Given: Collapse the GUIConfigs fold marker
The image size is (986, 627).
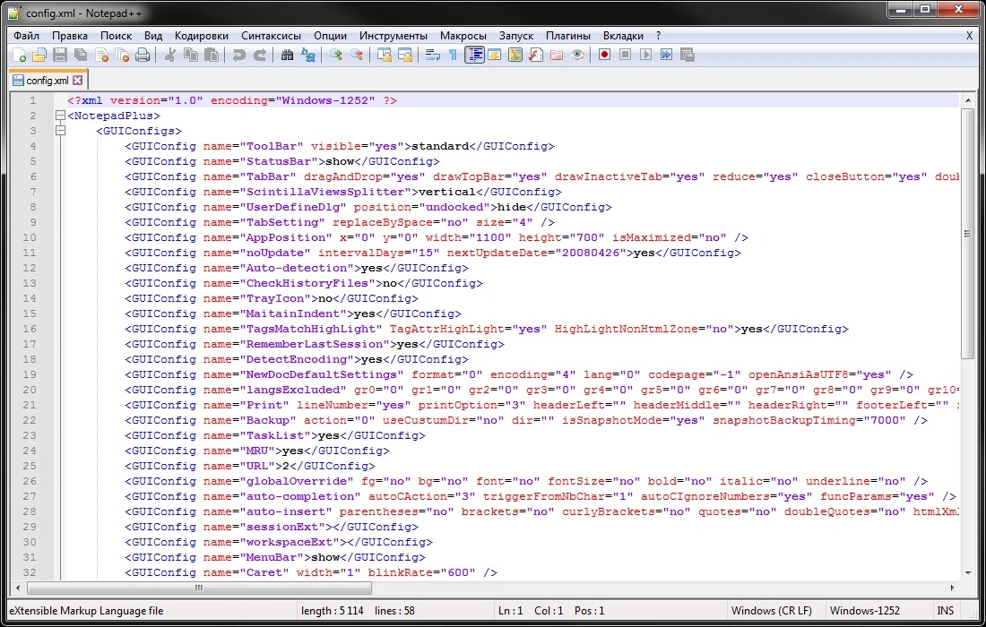Looking at the screenshot, I should [60, 132].
